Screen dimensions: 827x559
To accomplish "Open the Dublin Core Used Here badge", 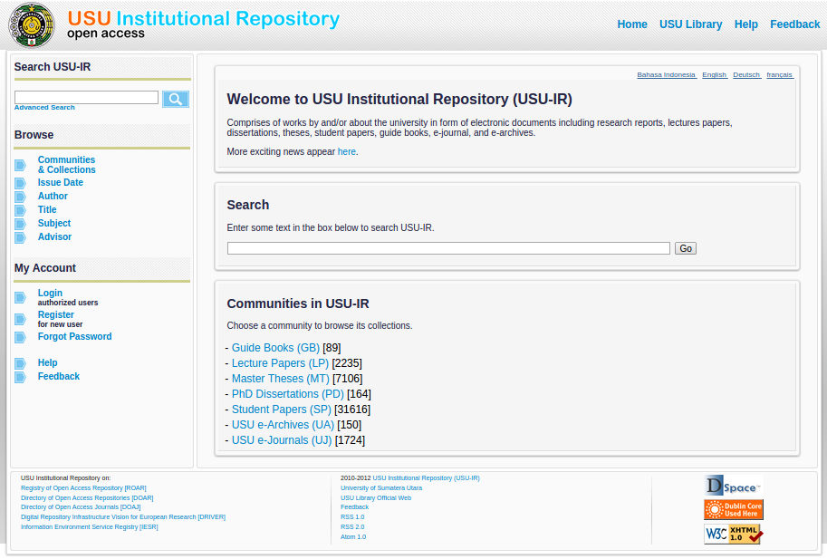I will [x=734, y=509].
